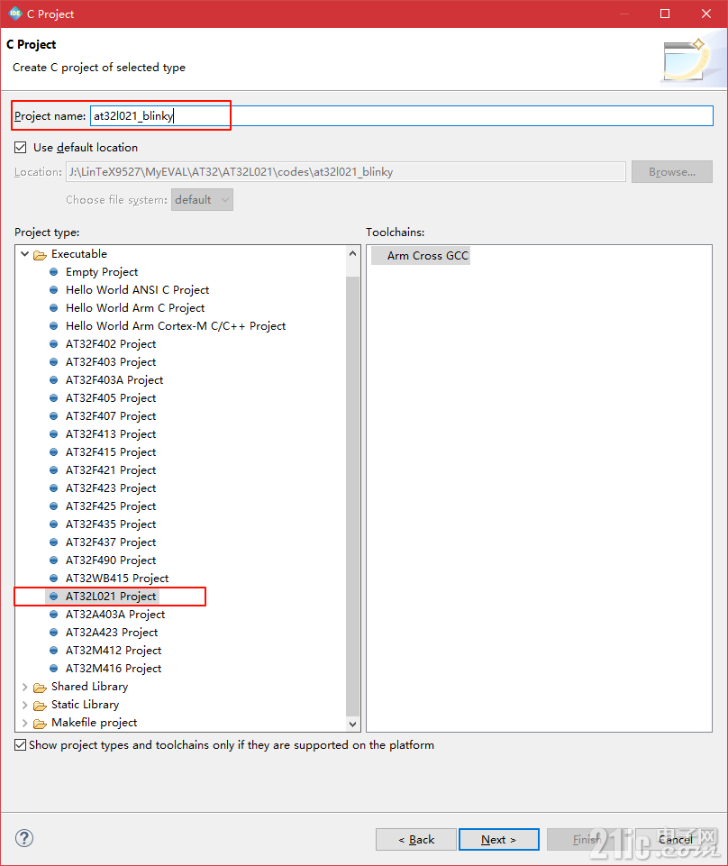Click the AT32F437 Project bullet icon

pyautogui.click(x=53, y=542)
